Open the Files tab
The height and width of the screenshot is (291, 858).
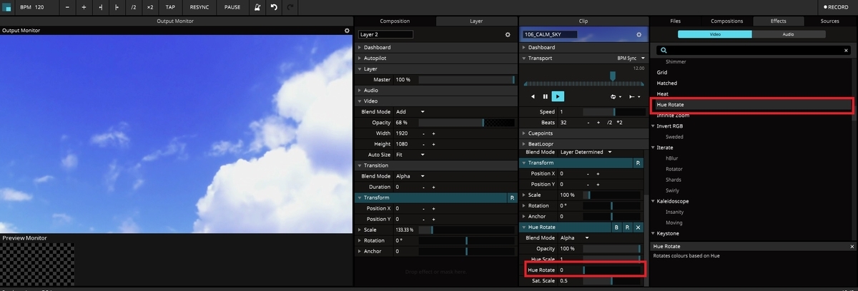[675, 21]
